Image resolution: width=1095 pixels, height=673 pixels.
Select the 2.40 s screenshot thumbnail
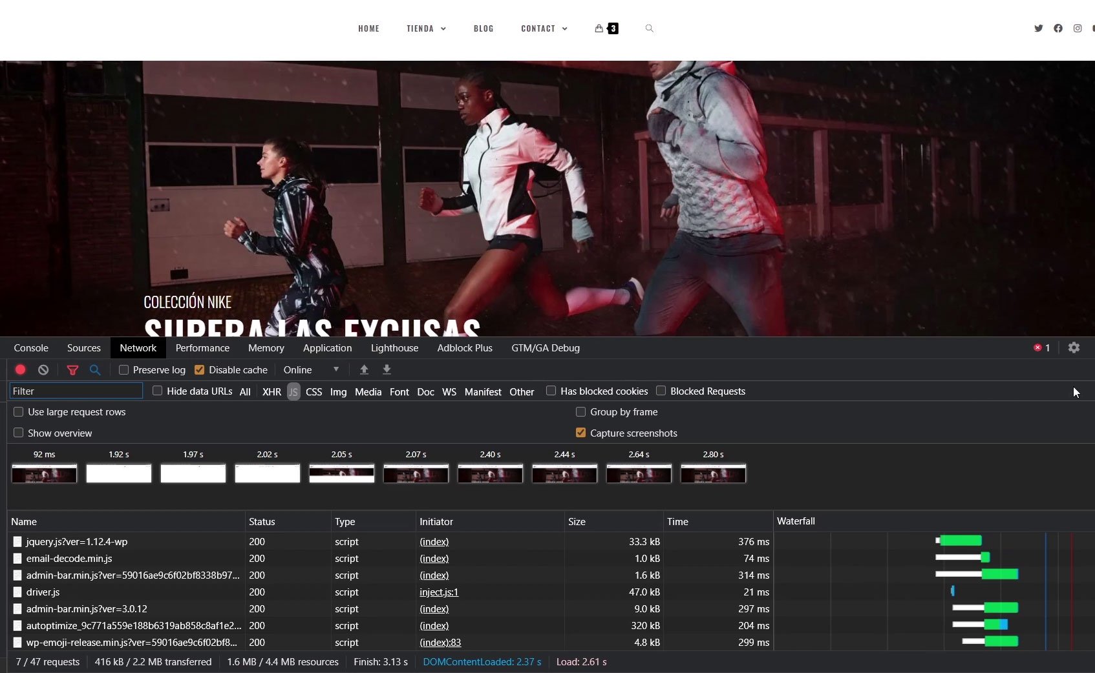coord(490,473)
